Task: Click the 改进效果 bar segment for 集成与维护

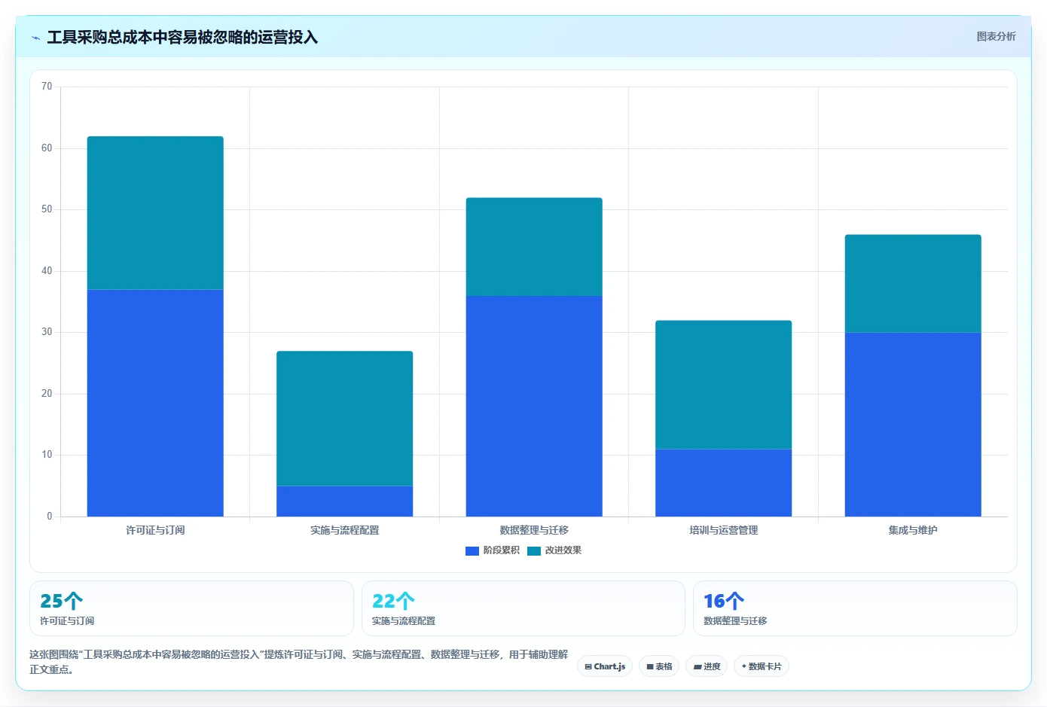Action: click(913, 284)
